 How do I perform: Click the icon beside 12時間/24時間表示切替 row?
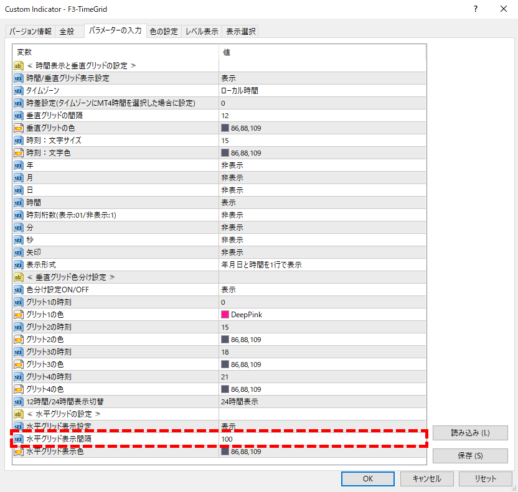pos(19,402)
